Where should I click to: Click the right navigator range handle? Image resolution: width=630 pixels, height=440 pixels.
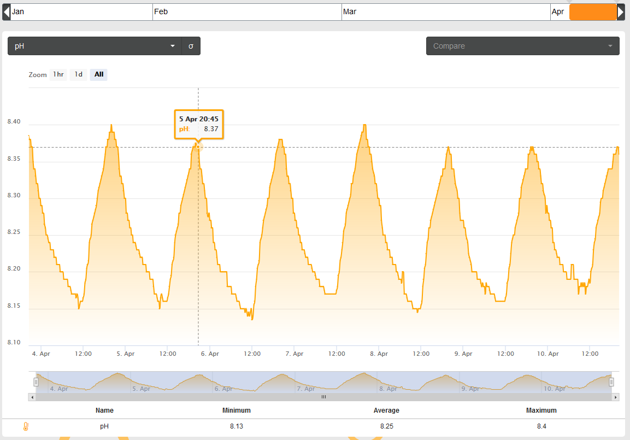[x=611, y=382]
